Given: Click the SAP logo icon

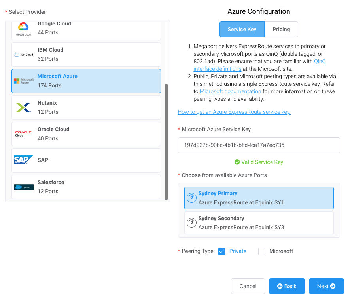Looking at the screenshot, I should (23, 160).
